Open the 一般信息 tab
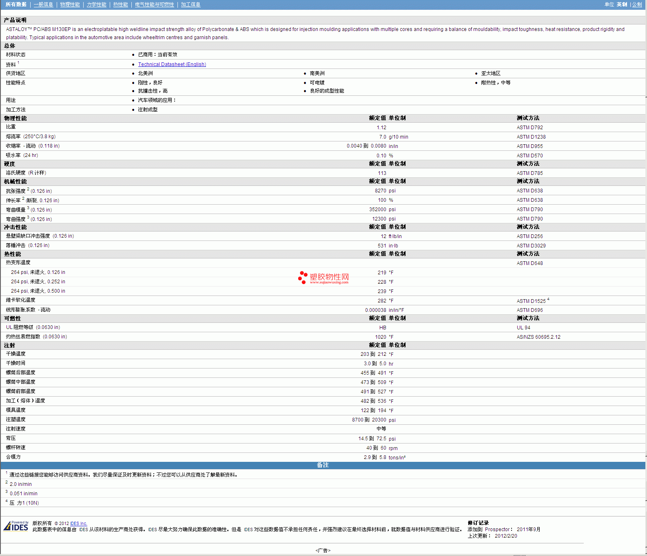 43,4
